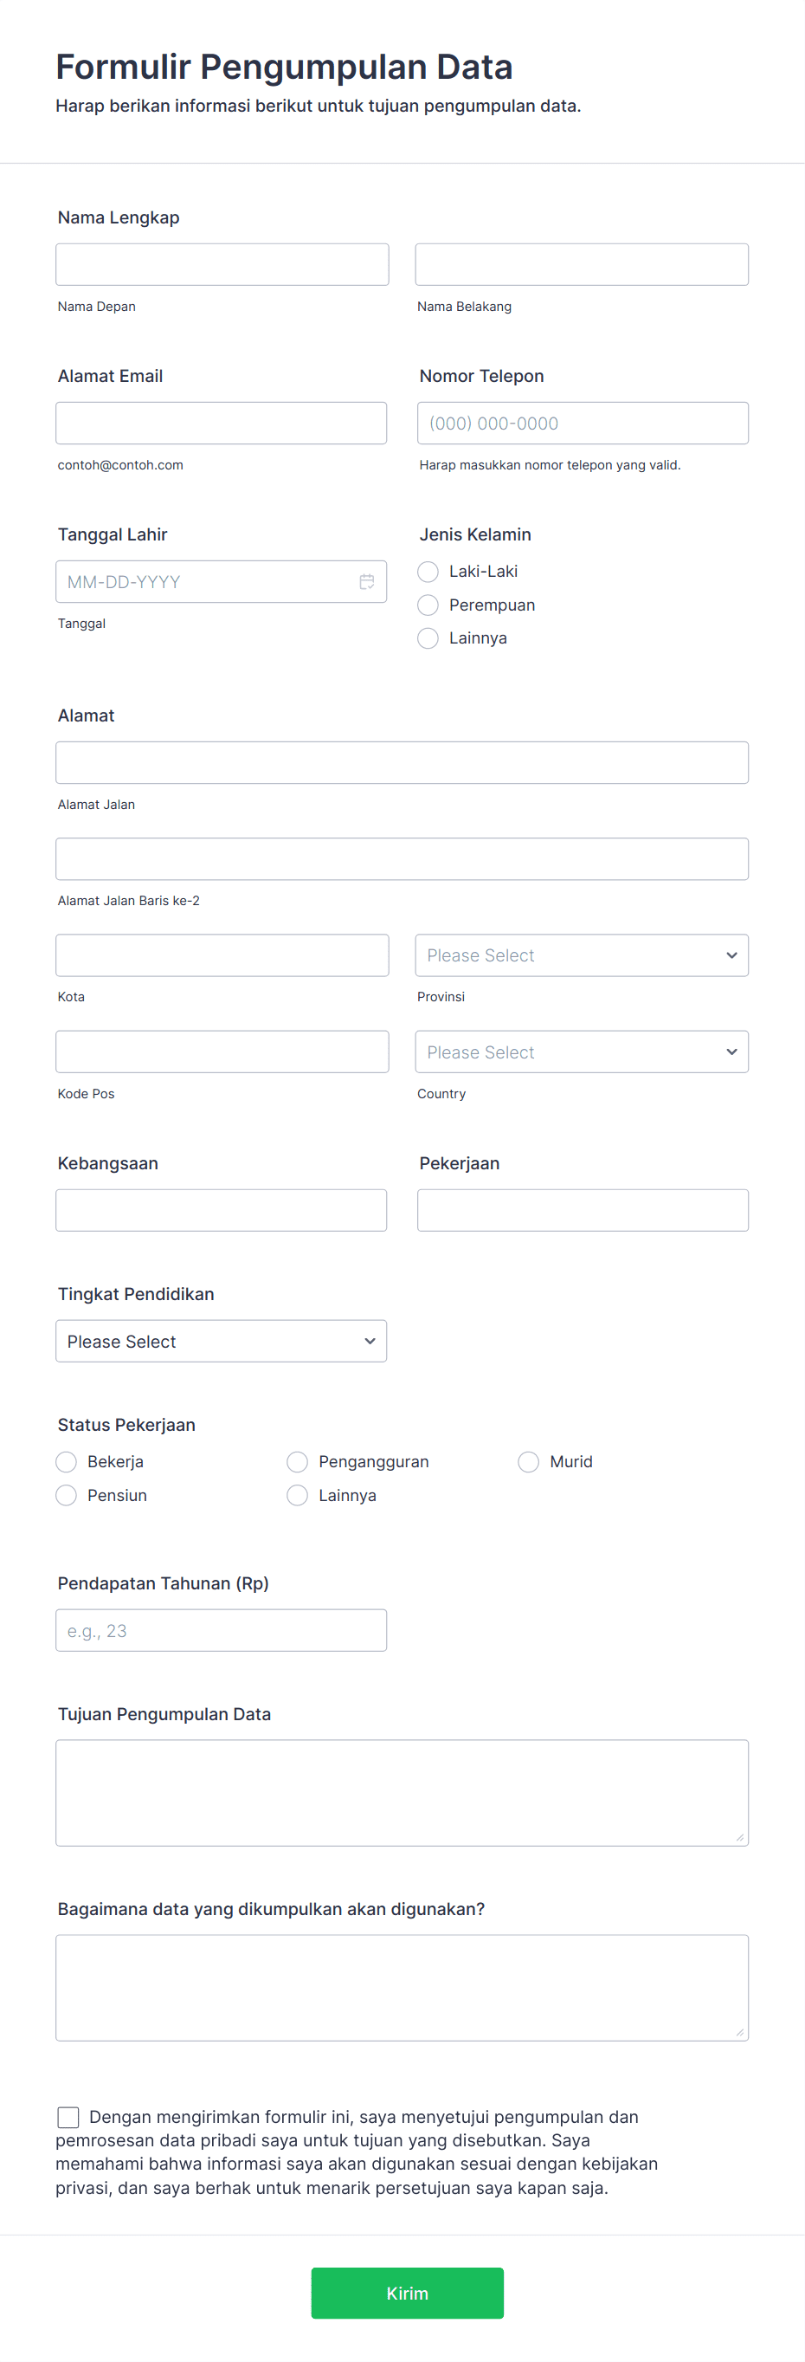Image resolution: width=805 pixels, height=2362 pixels.
Task: Select the Perempuan gender option
Action: 427,605
